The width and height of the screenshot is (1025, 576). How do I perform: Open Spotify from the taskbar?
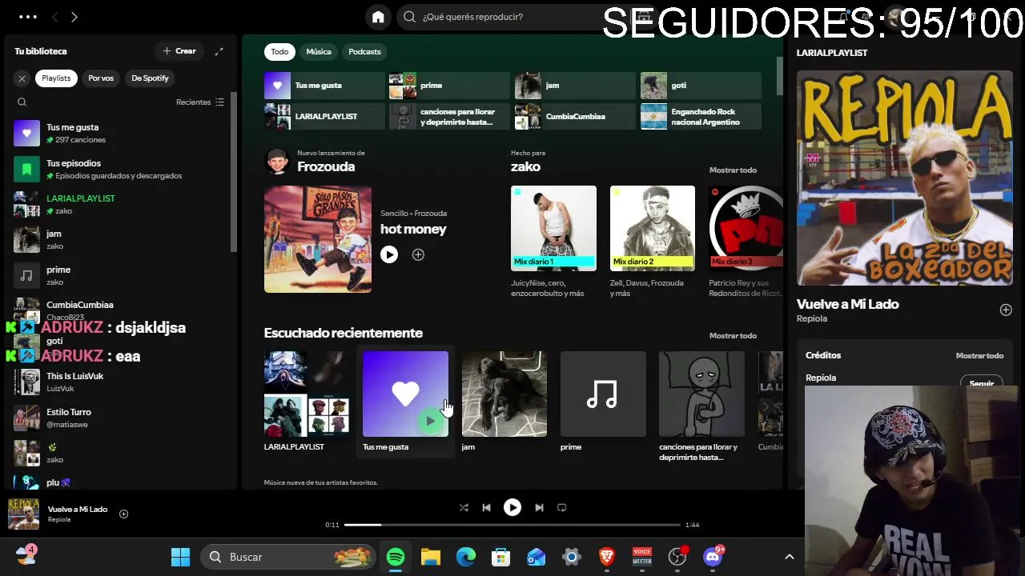[x=396, y=557]
